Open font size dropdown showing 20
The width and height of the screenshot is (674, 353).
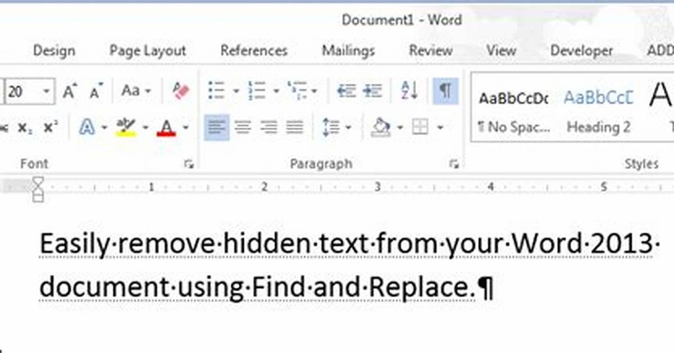47,91
